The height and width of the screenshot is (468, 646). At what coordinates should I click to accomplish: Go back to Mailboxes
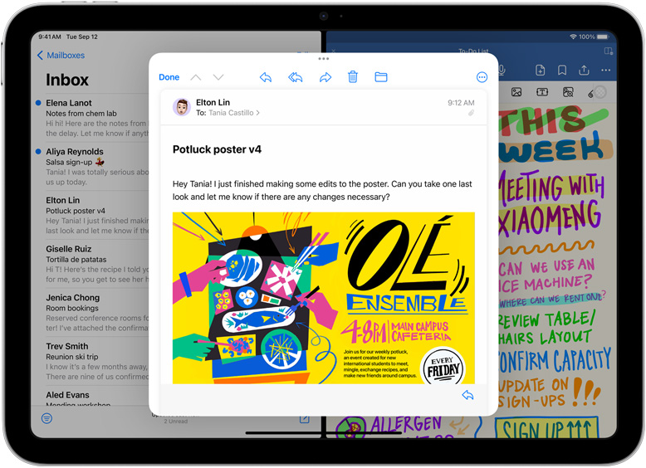[x=61, y=56]
